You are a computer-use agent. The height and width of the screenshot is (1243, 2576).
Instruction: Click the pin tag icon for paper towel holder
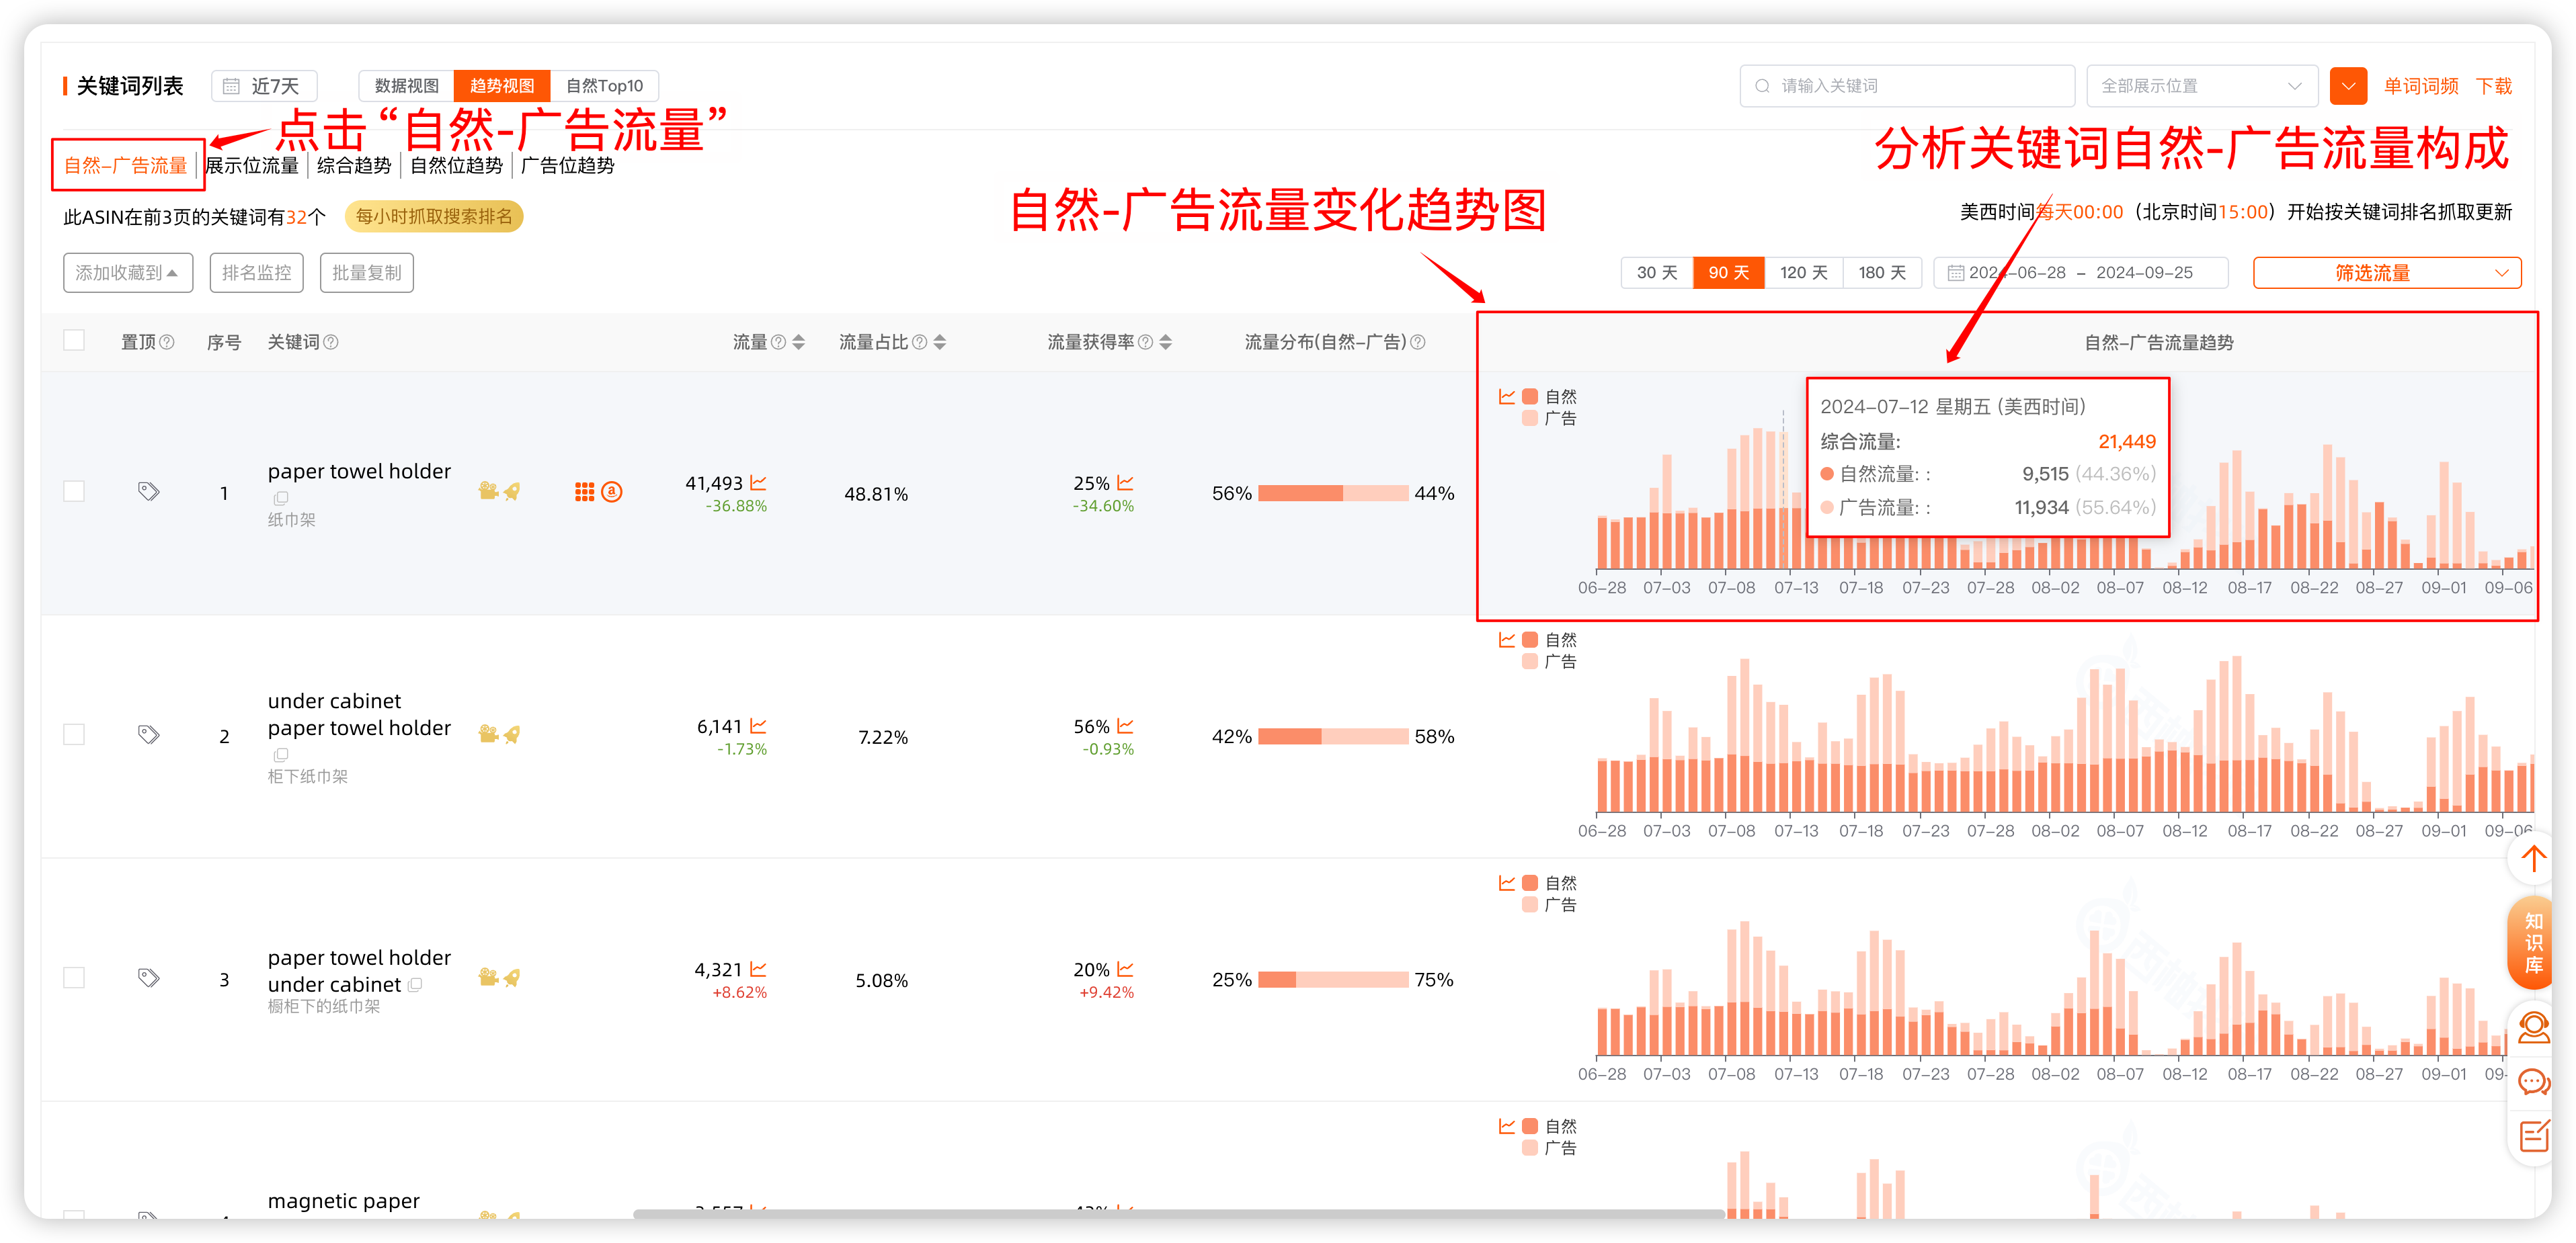[148, 492]
